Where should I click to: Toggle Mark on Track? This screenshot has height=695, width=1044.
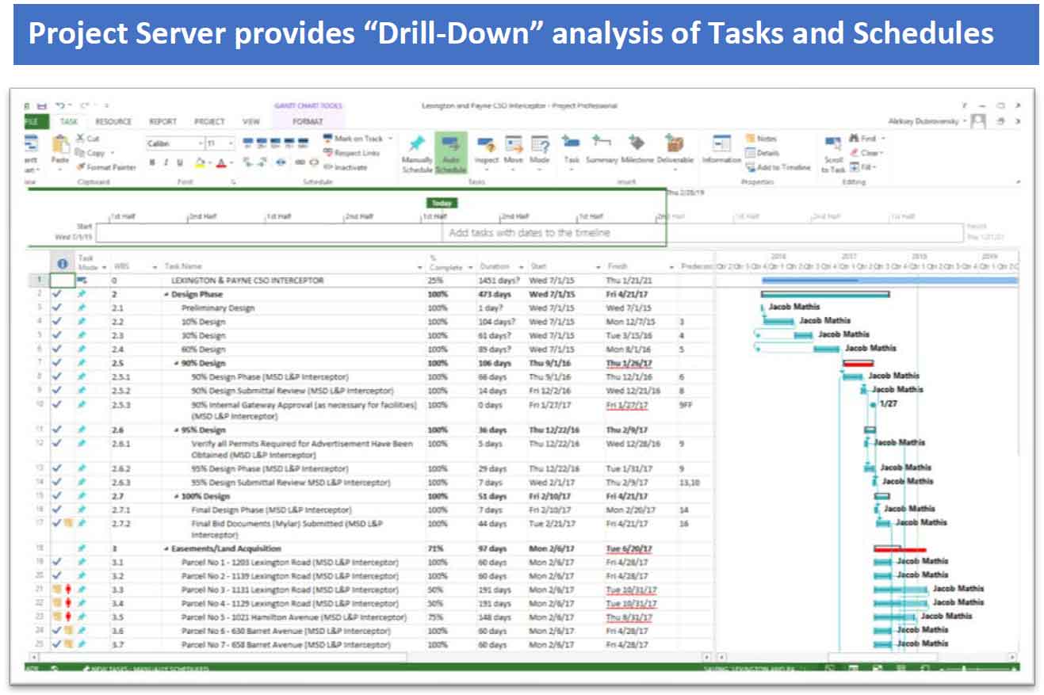click(x=353, y=139)
